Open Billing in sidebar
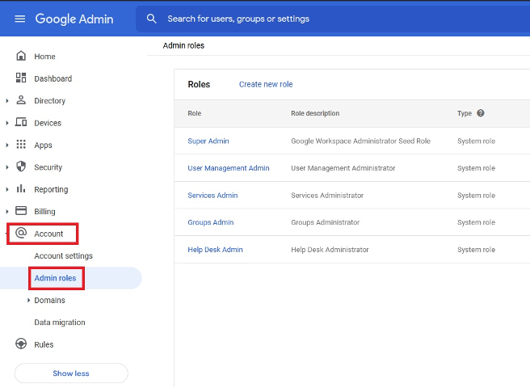This screenshot has width=530, height=388. pos(44,212)
